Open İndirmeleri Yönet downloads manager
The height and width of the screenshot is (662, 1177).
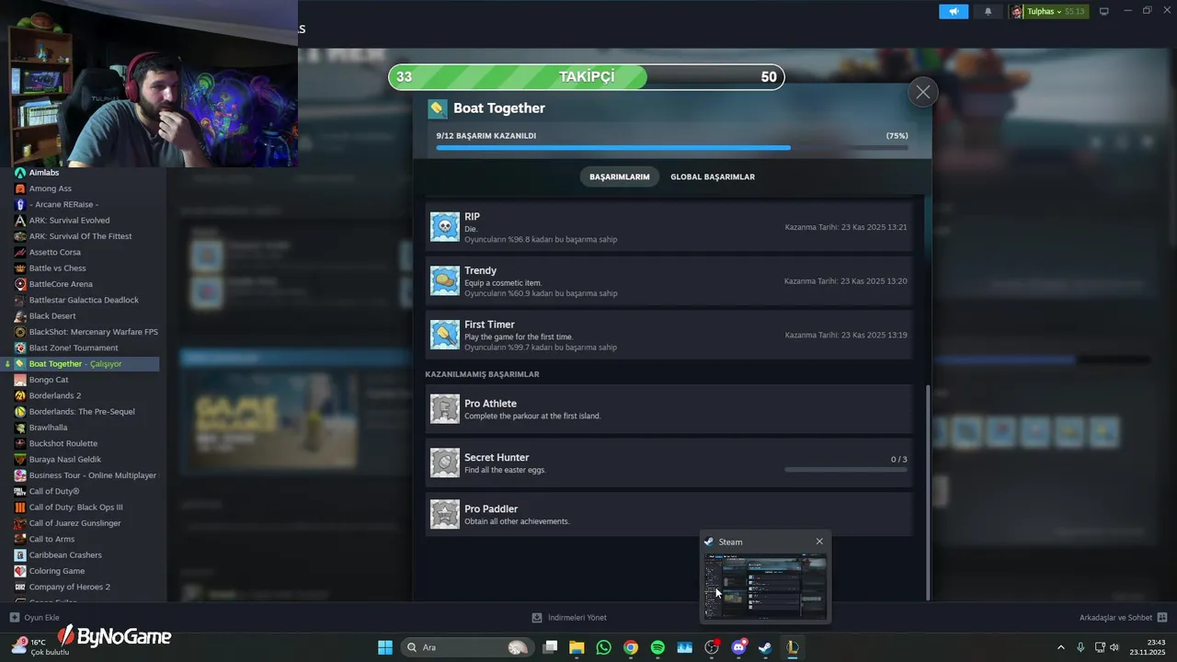(x=569, y=618)
